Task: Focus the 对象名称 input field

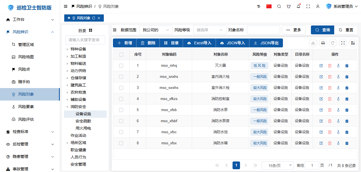Action: pyautogui.click(x=264, y=30)
